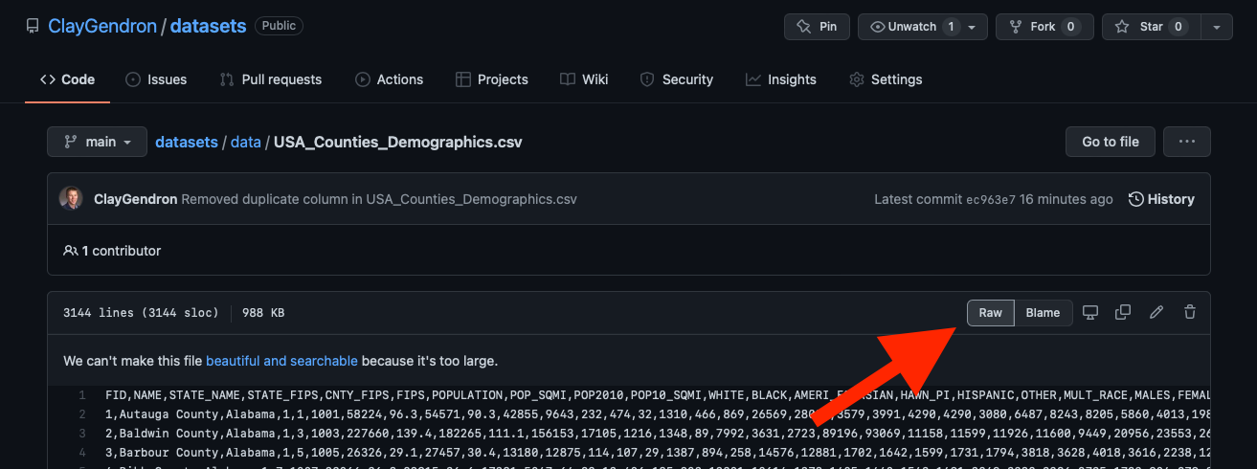Open the main branch selector dropdown
The width and height of the screenshot is (1257, 469).
[97, 142]
